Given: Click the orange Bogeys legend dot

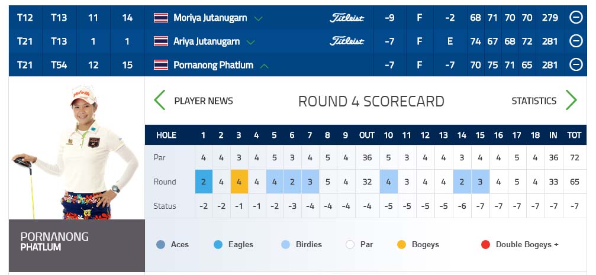Looking at the screenshot, I should [x=402, y=244].
